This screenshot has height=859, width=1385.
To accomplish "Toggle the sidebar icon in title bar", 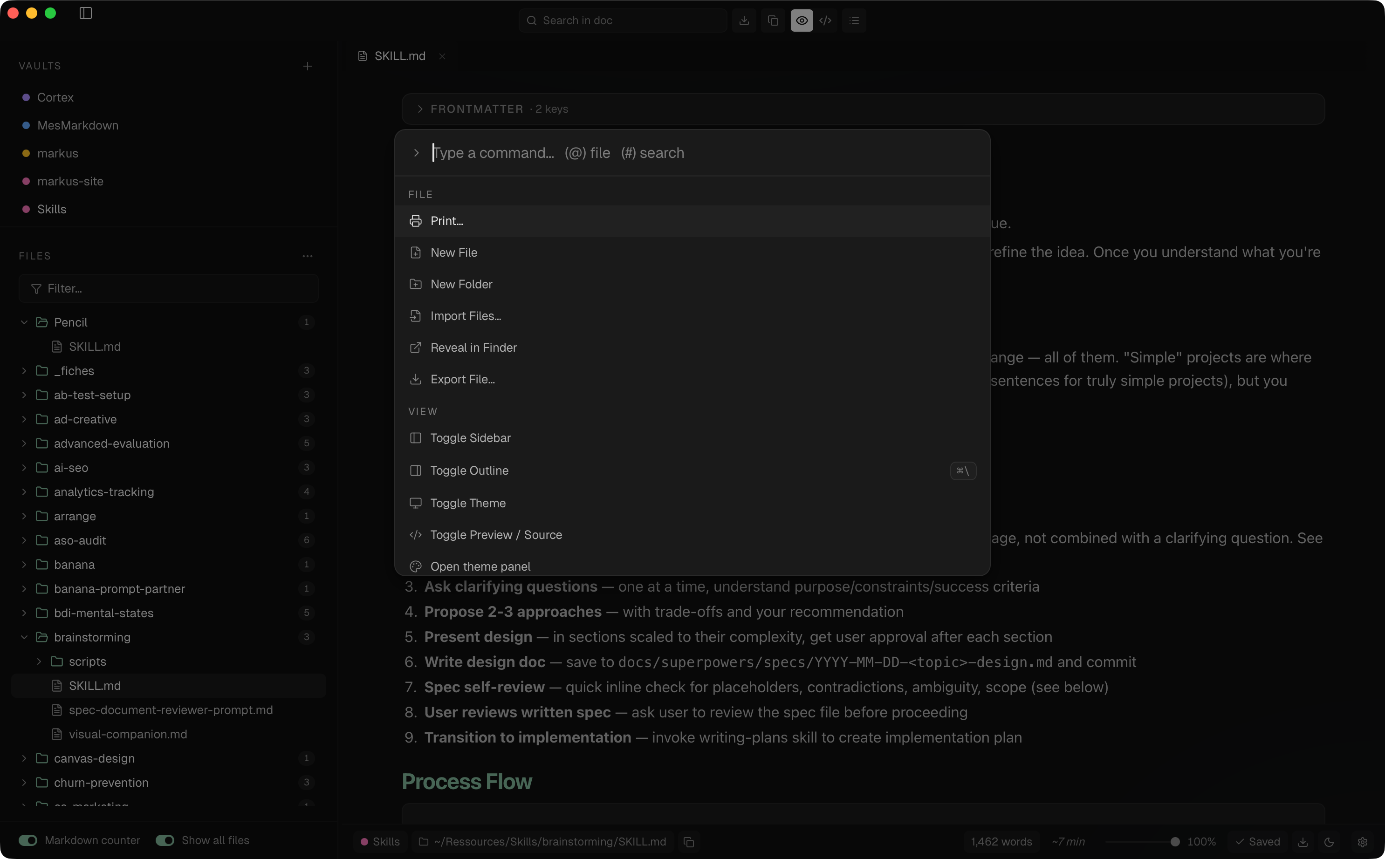I will [x=86, y=13].
